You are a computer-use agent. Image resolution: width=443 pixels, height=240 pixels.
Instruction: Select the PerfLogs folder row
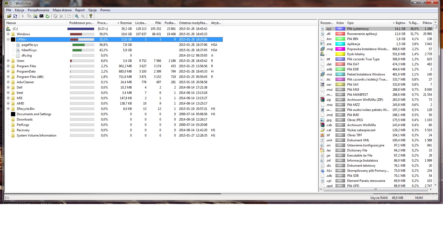(114, 125)
